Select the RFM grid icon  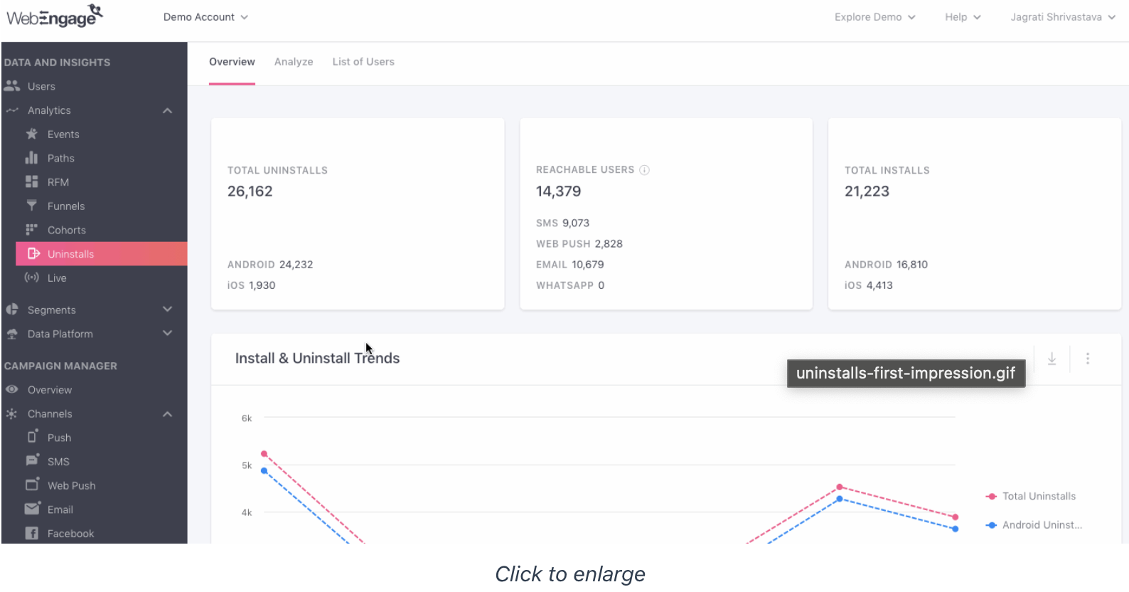pyautogui.click(x=31, y=182)
